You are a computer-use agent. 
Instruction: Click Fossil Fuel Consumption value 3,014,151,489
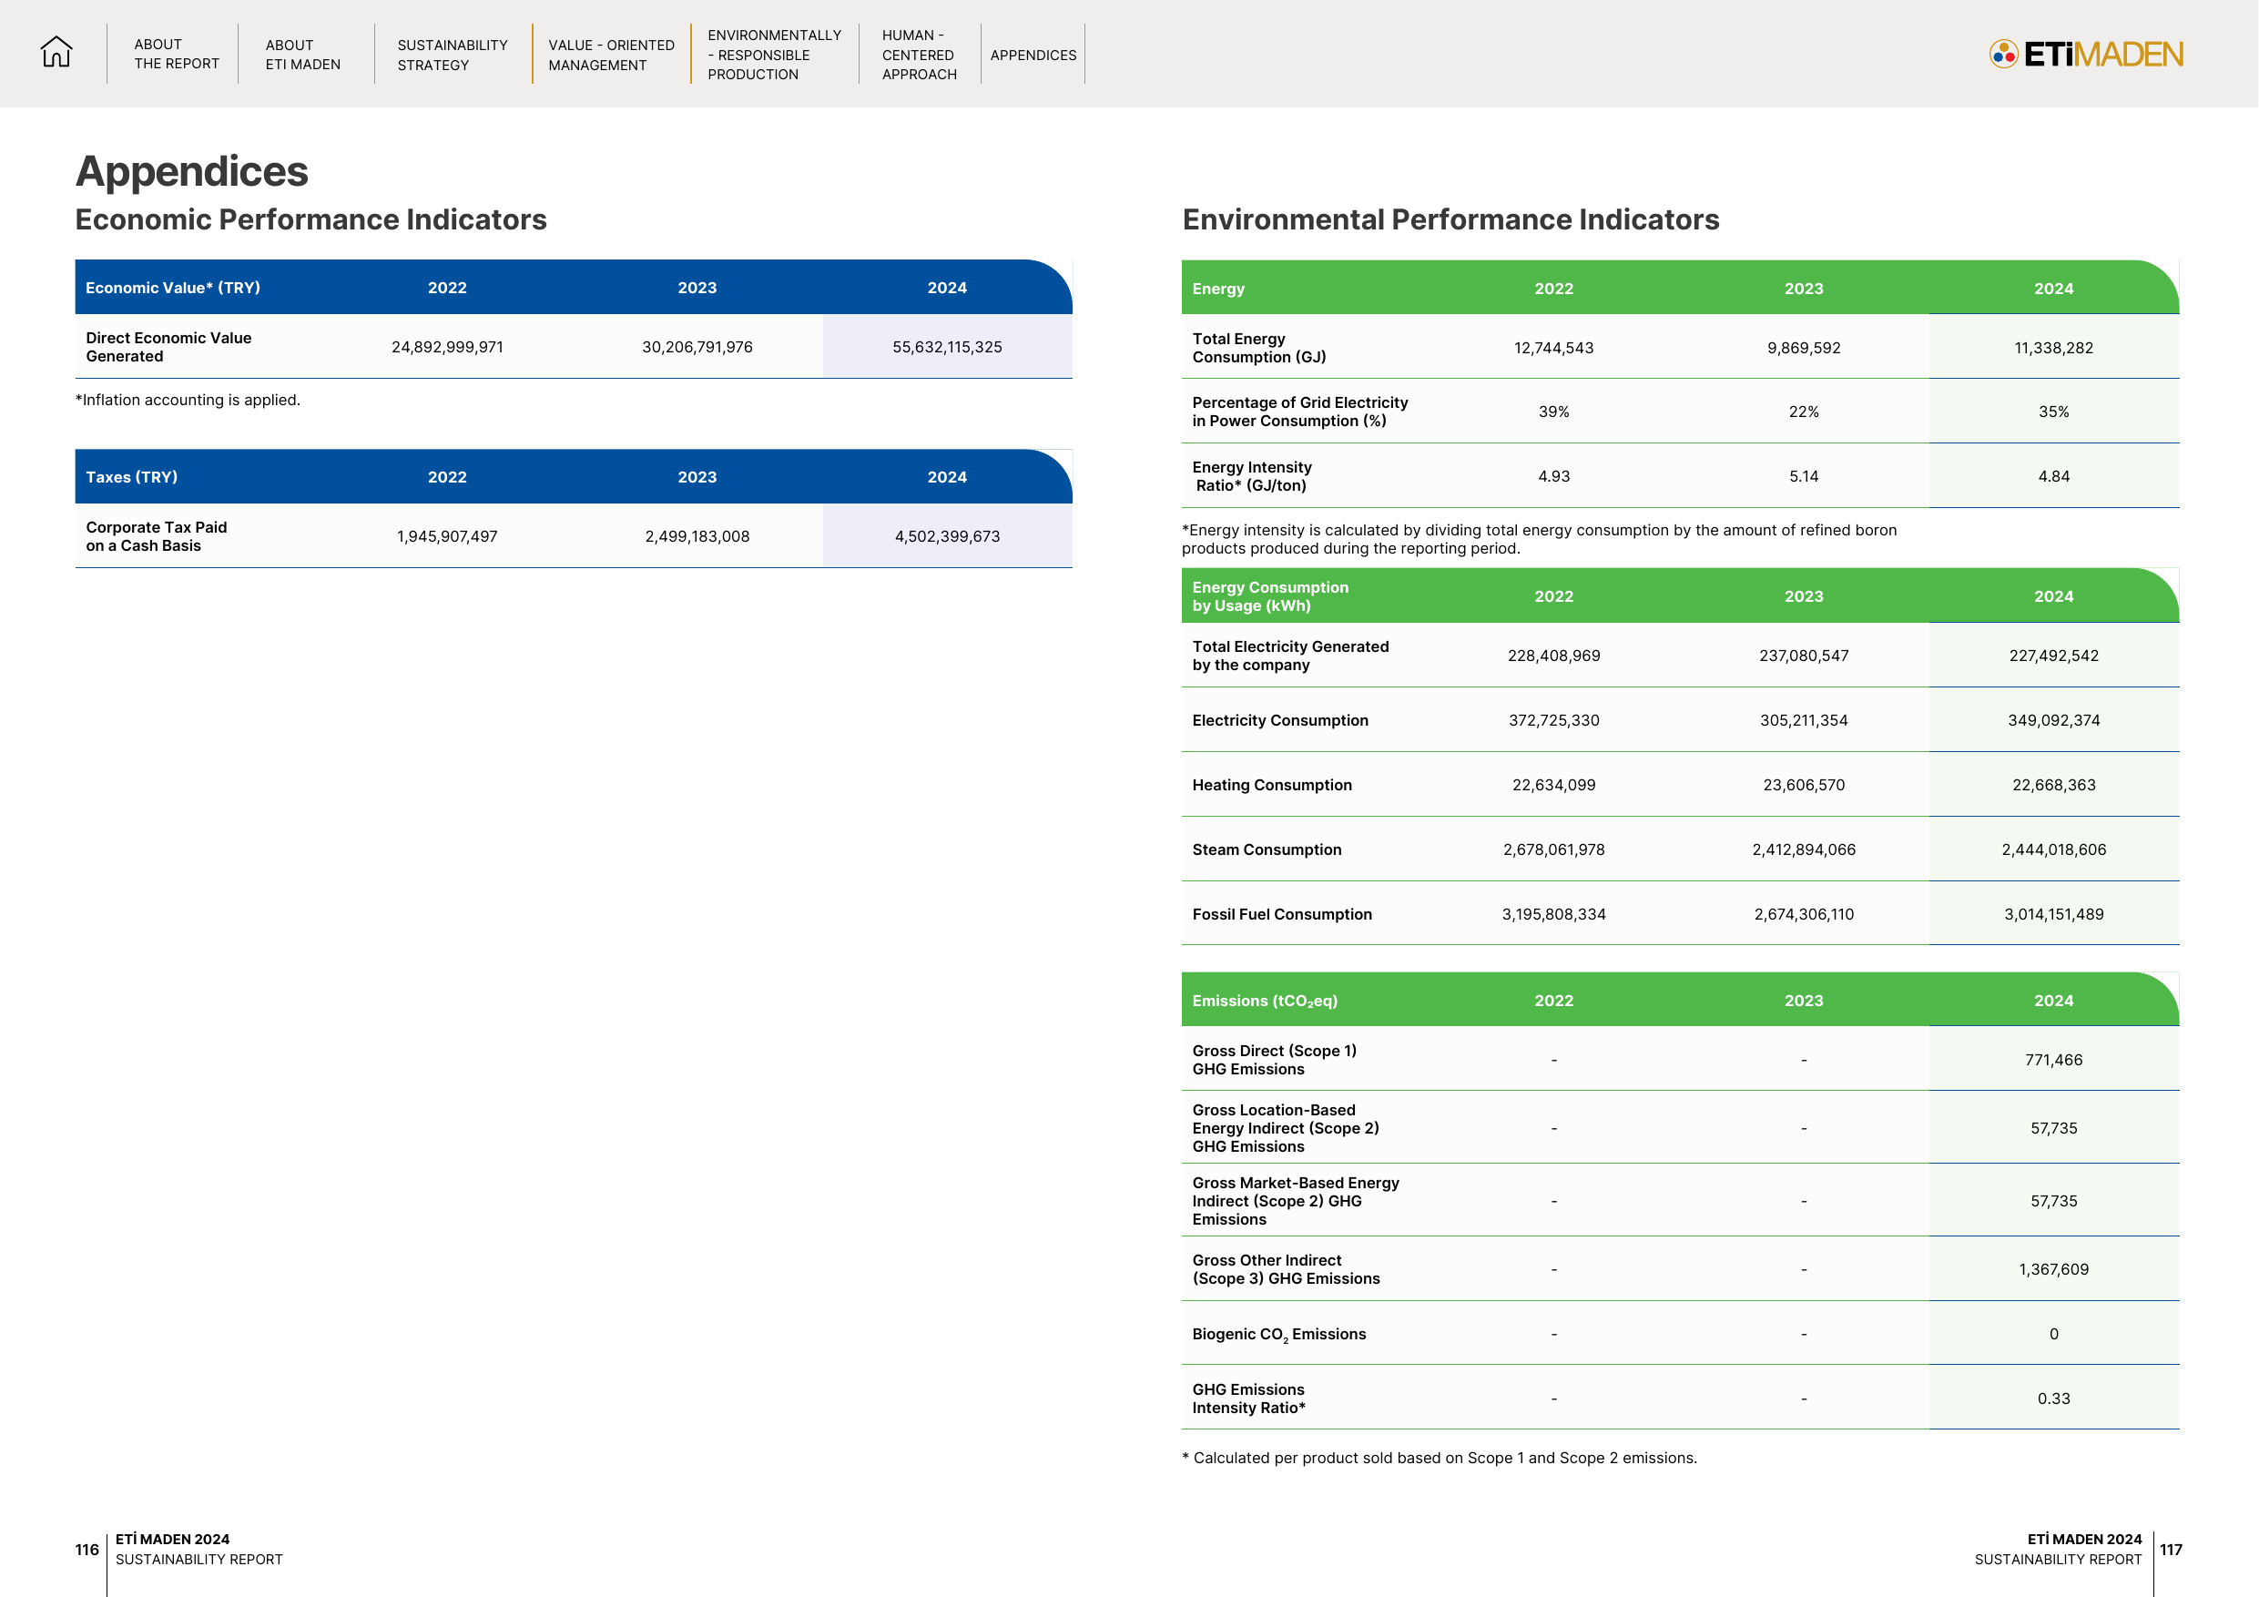click(2053, 914)
